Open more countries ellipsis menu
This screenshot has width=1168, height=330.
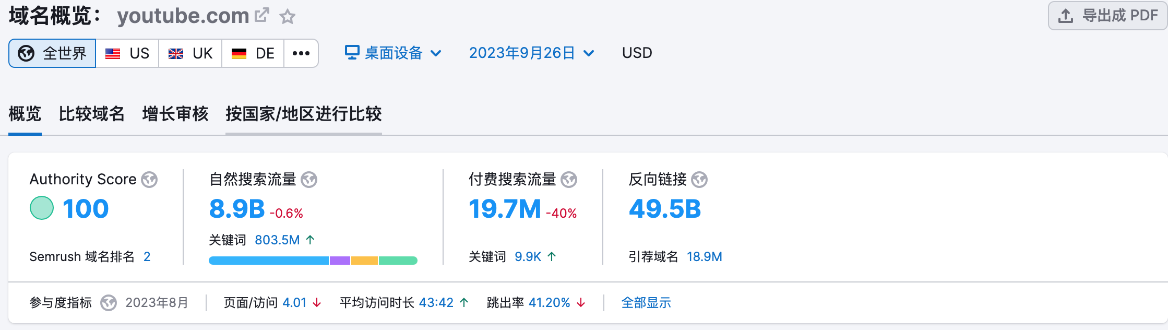pyautogui.click(x=301, y=53)
